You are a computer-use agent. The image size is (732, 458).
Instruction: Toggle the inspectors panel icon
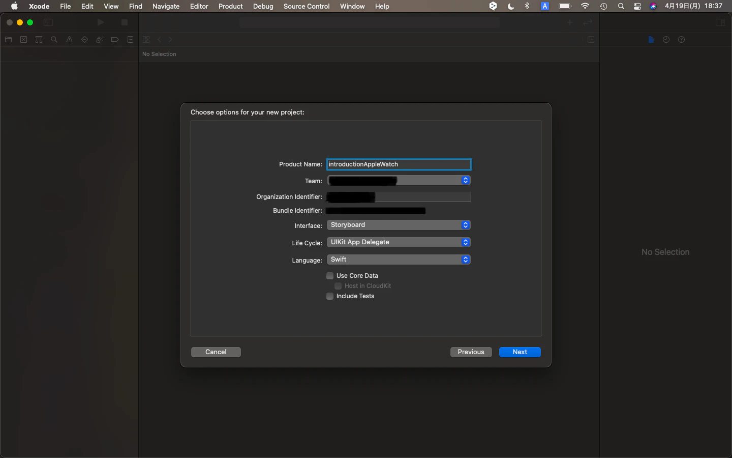pyautogui.click(x=720, y=22)
